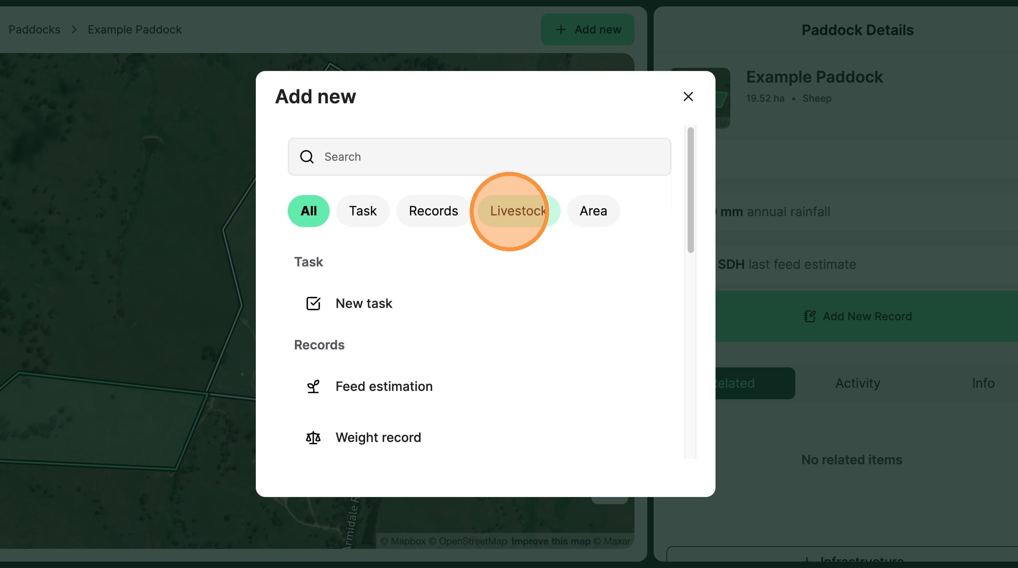1018x568 pixels.
Task: Click the dialog's vertical scrollbar
Action: click(690, 190)
